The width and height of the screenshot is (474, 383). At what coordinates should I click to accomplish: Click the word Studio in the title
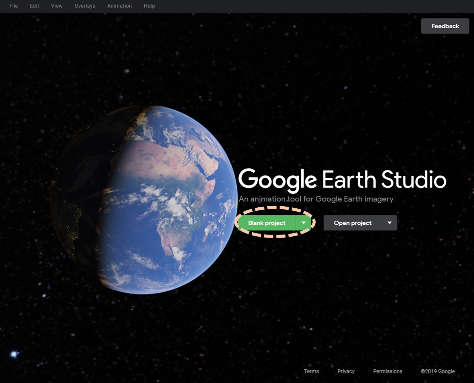click(413, 179)
